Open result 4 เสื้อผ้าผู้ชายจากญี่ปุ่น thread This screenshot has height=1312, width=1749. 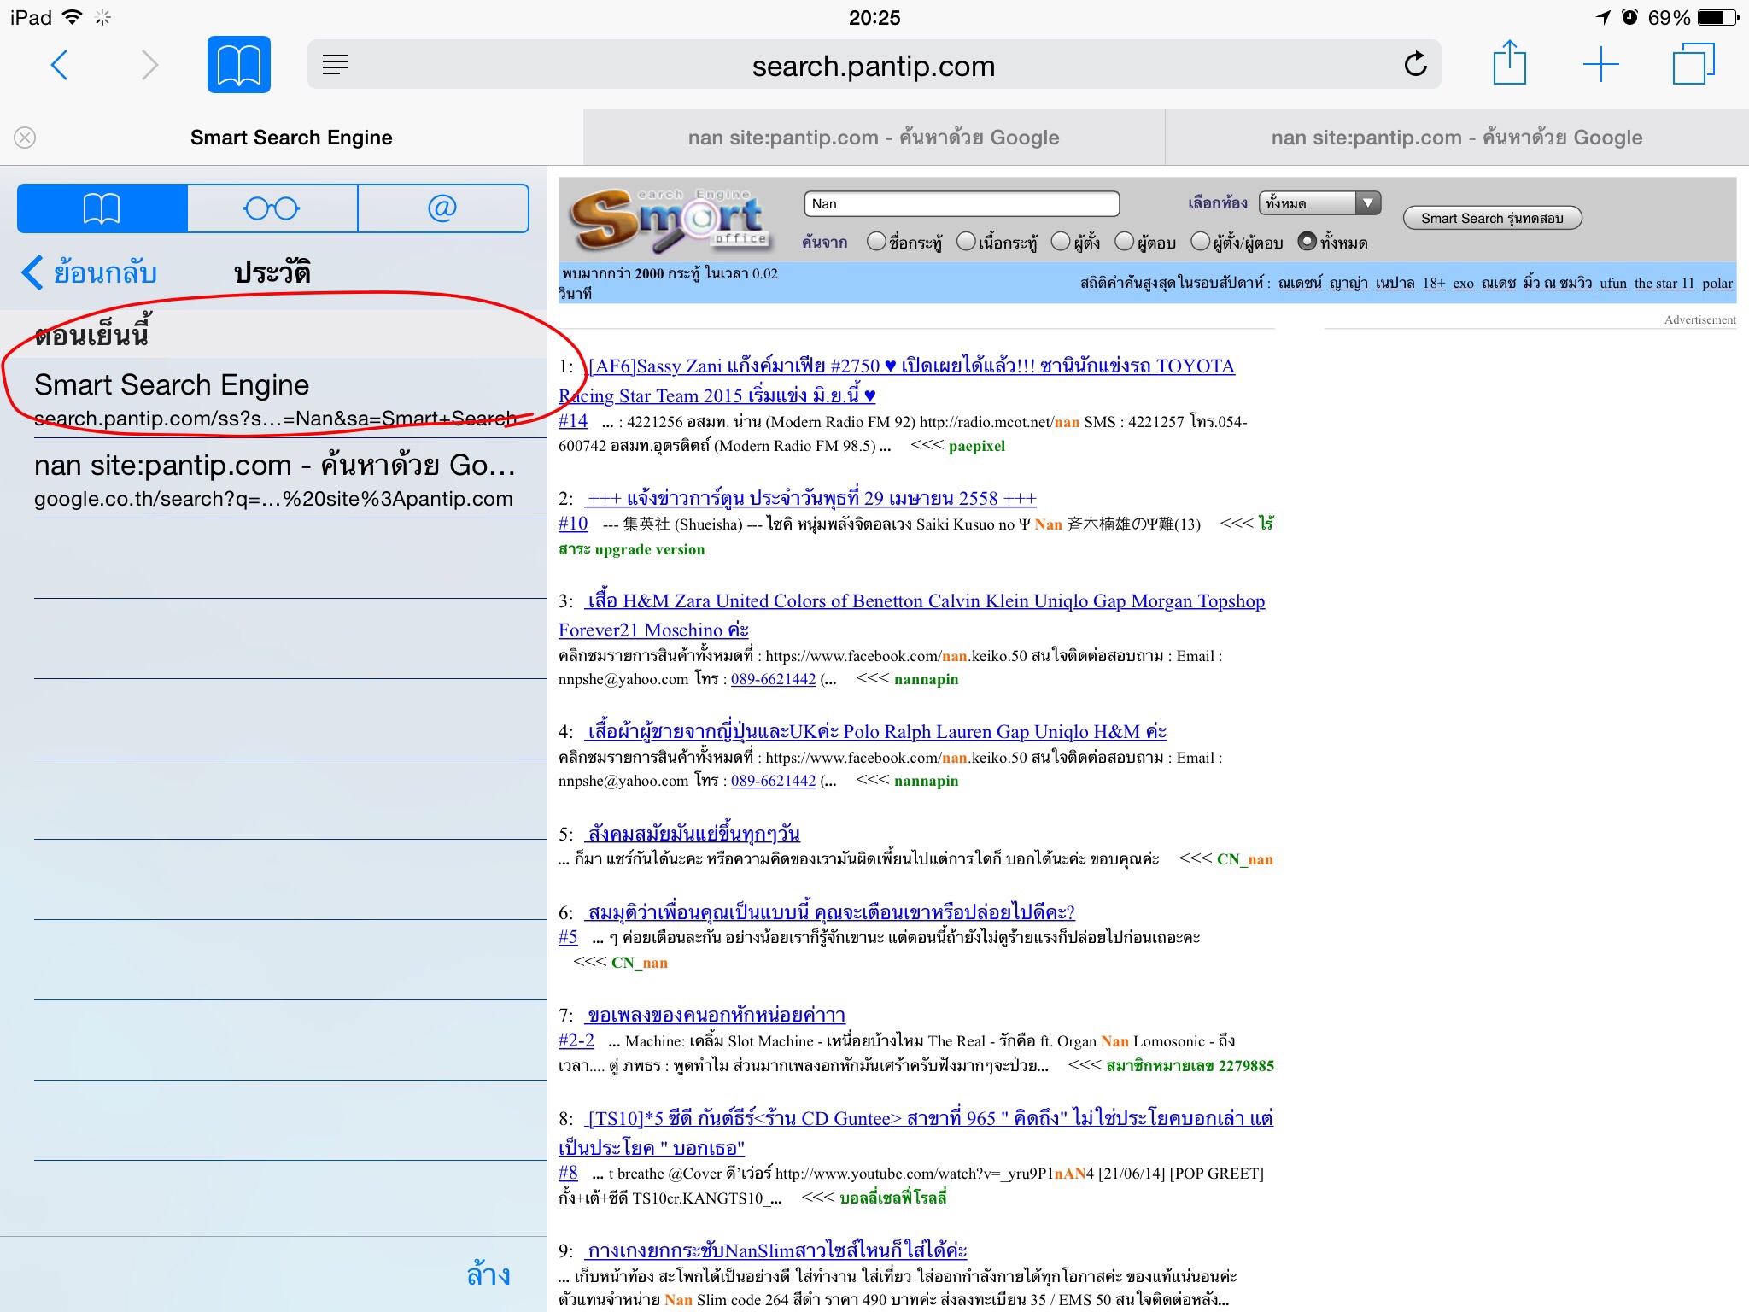coord(876,732)
